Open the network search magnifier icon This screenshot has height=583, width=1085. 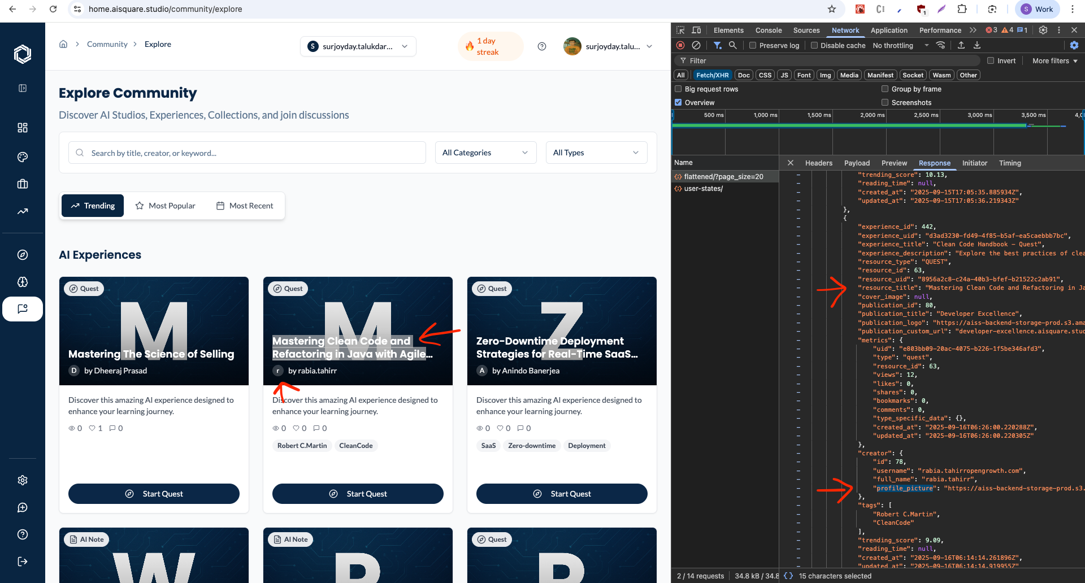pos(732,45)
